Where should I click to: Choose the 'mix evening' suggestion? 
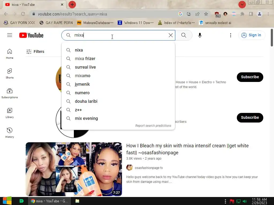tap(118, 118)
